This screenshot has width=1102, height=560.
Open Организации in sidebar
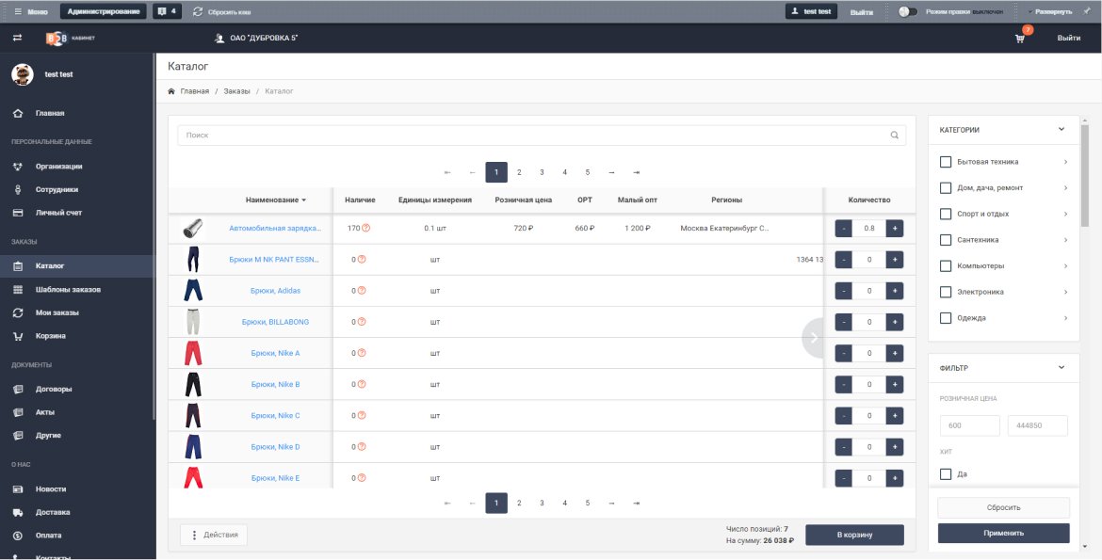pos(59,167)
